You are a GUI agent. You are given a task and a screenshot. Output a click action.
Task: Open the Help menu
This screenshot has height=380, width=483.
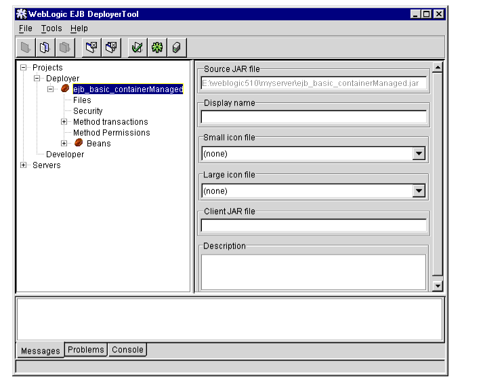pos(79,28)
